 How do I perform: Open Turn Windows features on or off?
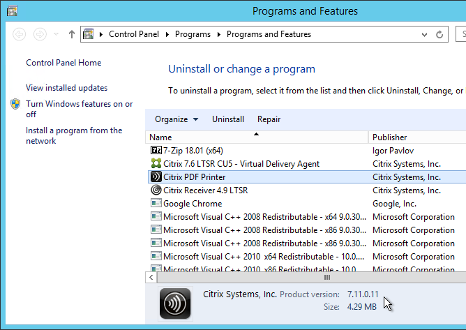pyautogui.click(x=79, y=109)
